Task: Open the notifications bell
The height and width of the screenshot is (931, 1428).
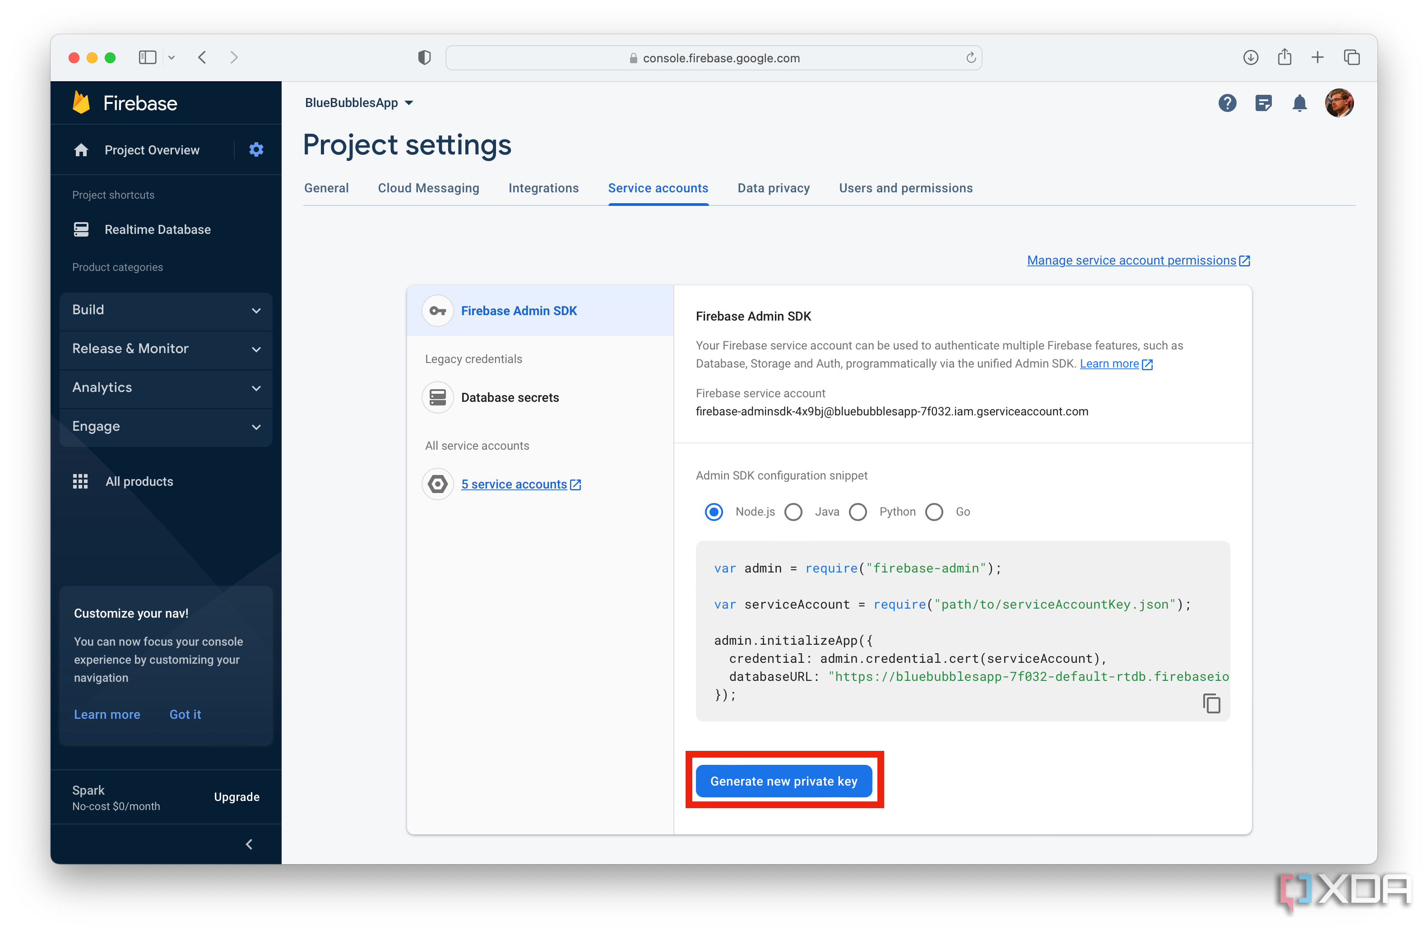Action: tap(1299, 103)
